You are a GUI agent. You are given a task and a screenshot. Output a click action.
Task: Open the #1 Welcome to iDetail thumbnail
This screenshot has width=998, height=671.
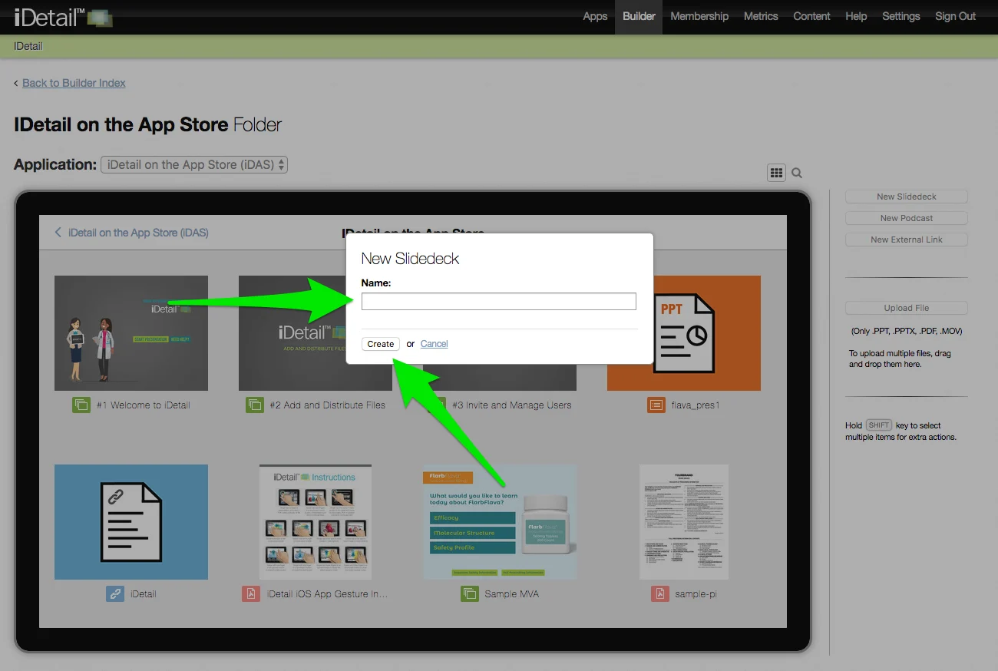tap(131, 333)
